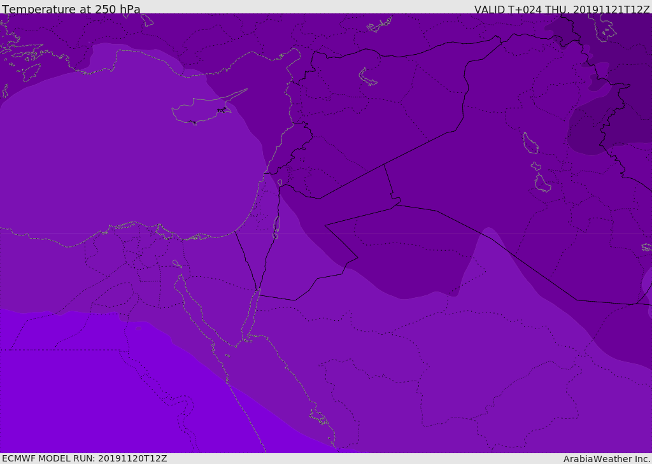Image resolution: width=652 pixels, height=464 pixels.
Task: Click the ECMWF MODEL RUN footer text
Action: (x=85, y=458)
